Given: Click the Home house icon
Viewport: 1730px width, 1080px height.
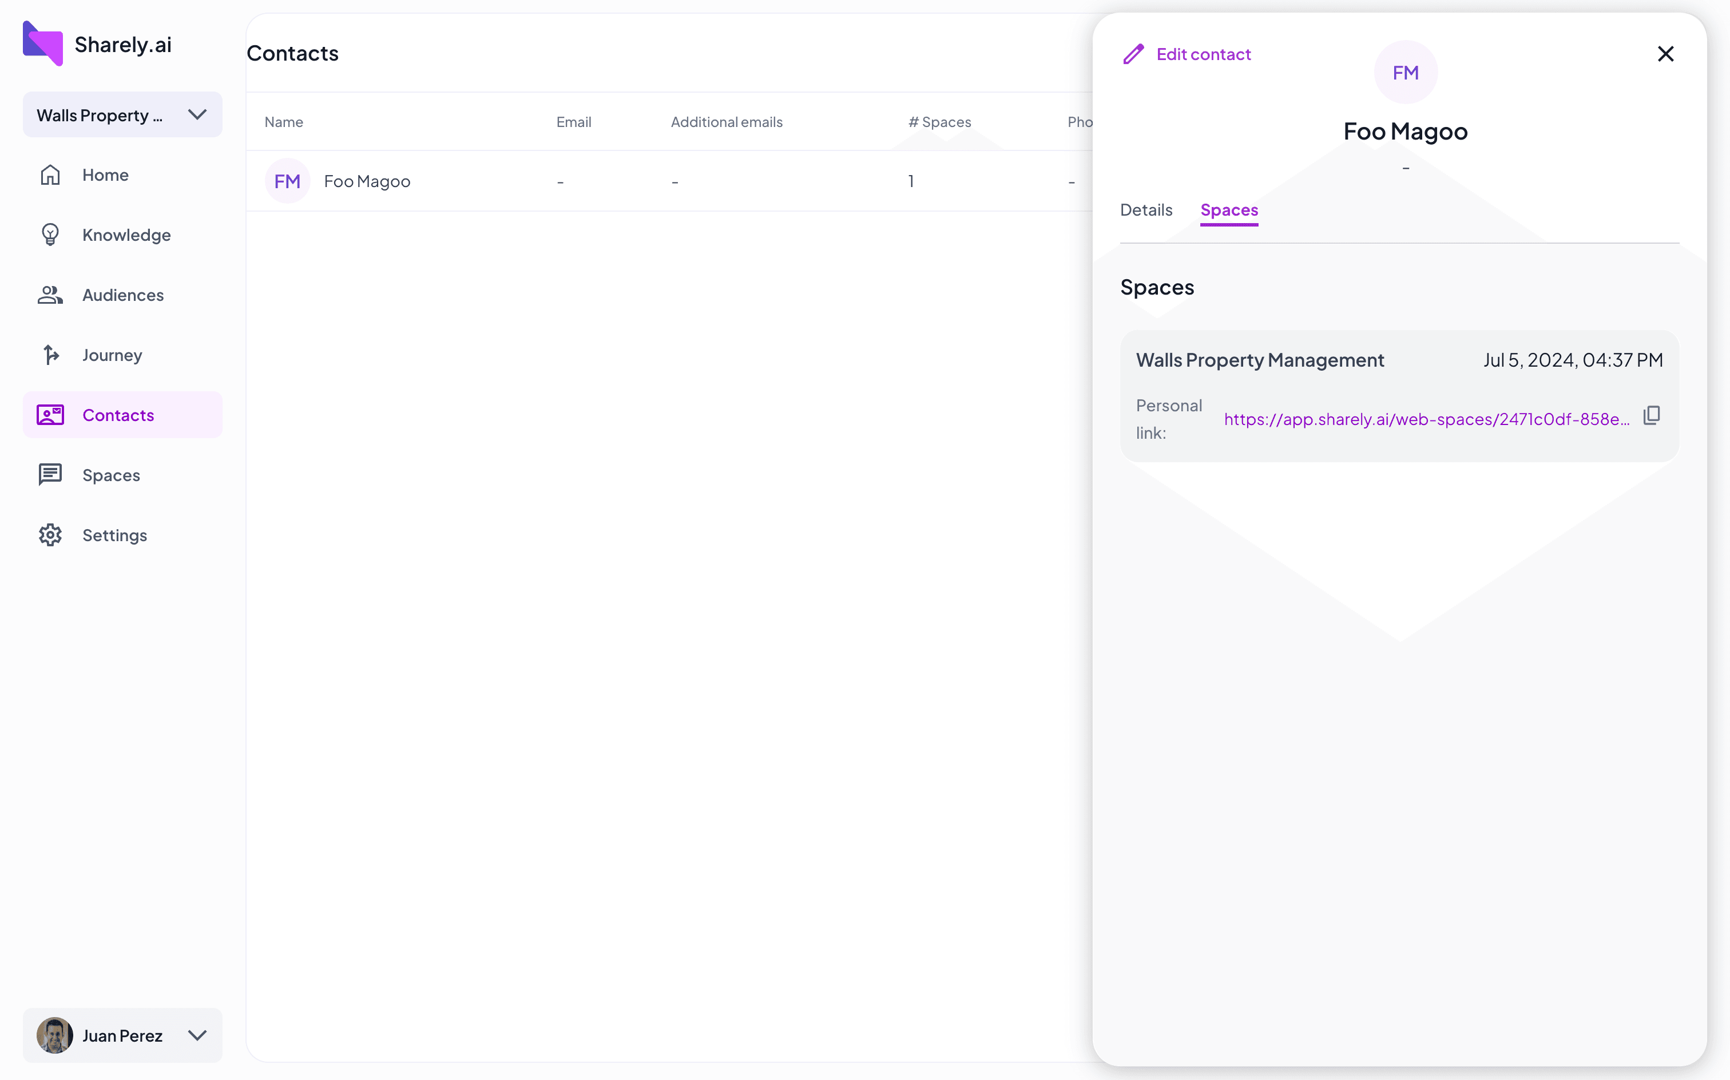Looking at the screenshot, I should tap(50, 174).
